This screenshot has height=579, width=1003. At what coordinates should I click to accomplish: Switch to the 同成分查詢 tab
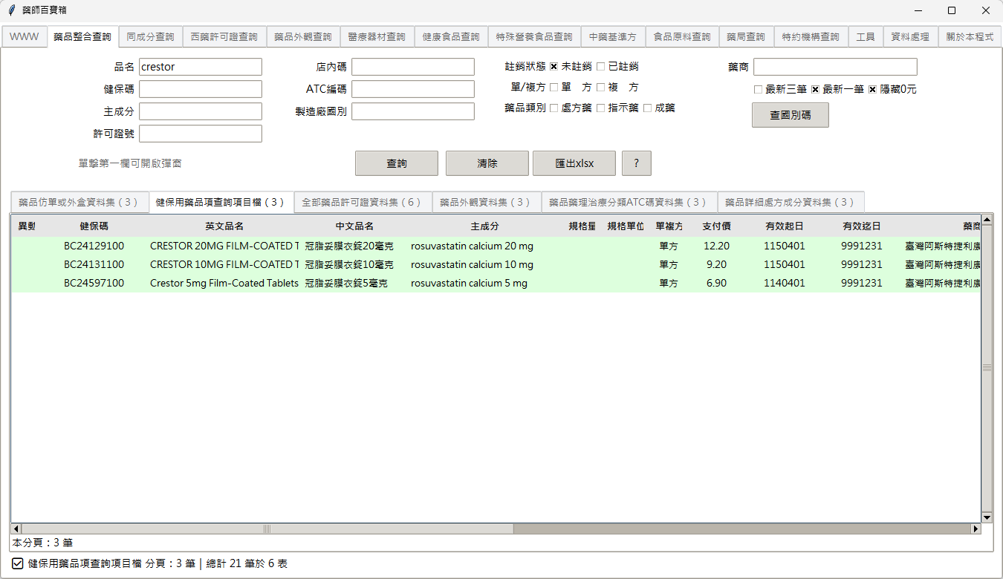coord(150,36)
